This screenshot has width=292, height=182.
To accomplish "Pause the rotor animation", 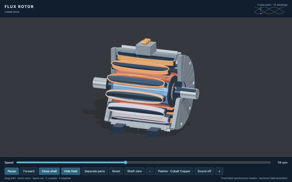I will click(x=12, y=171).
